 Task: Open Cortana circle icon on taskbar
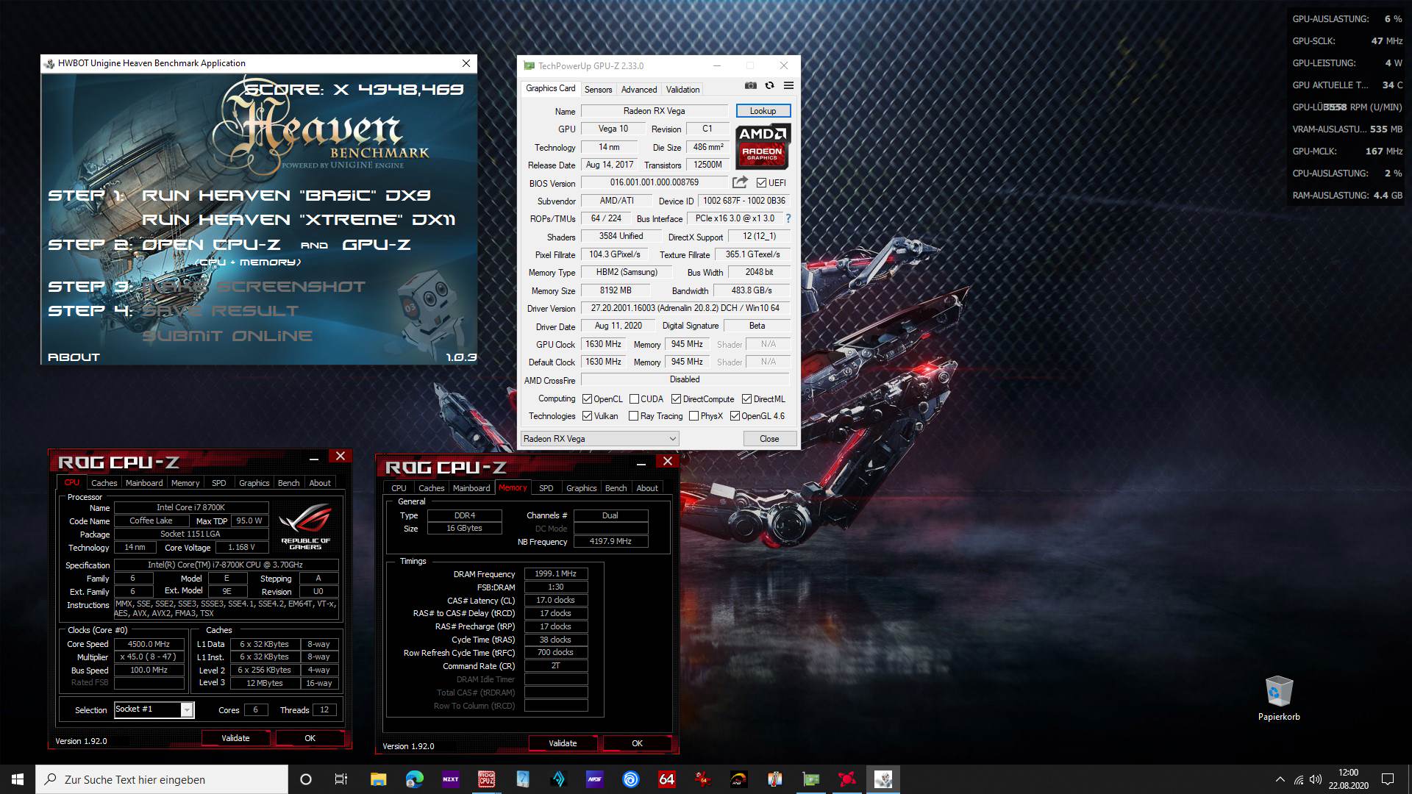(x=306, y=779)
